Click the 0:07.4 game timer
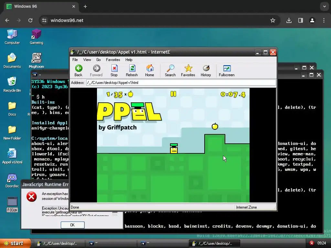This screenshot has height=248, width=331. (233, 94)
